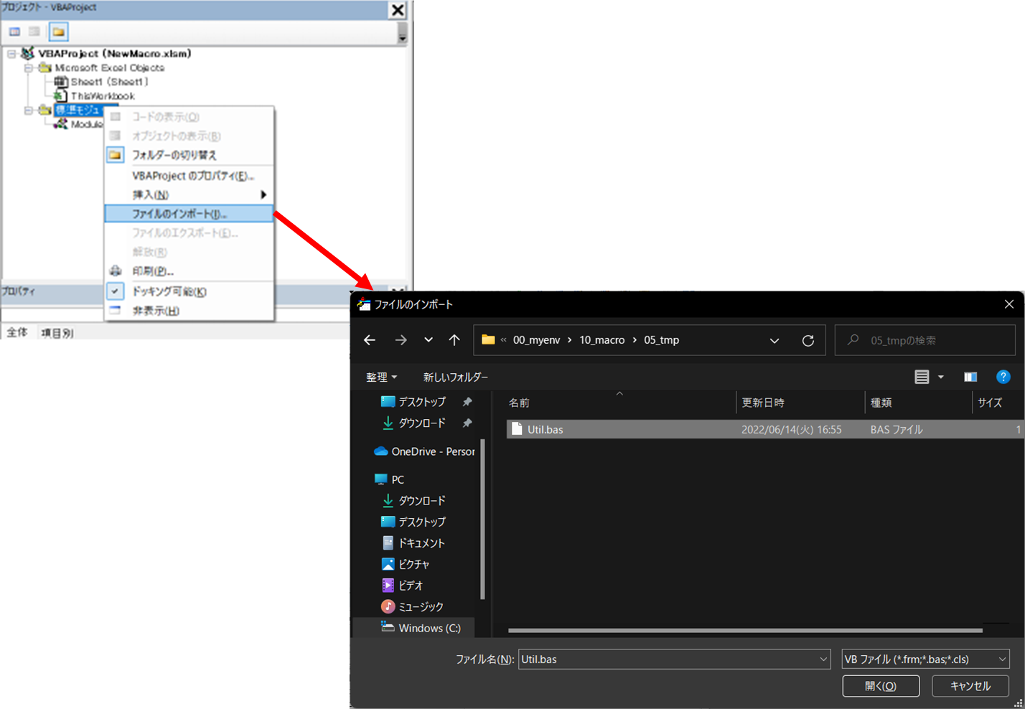The width and height of the screenshot is (1025, 709).
Task: Click the キャンセル button
Action: click(970, 686)
